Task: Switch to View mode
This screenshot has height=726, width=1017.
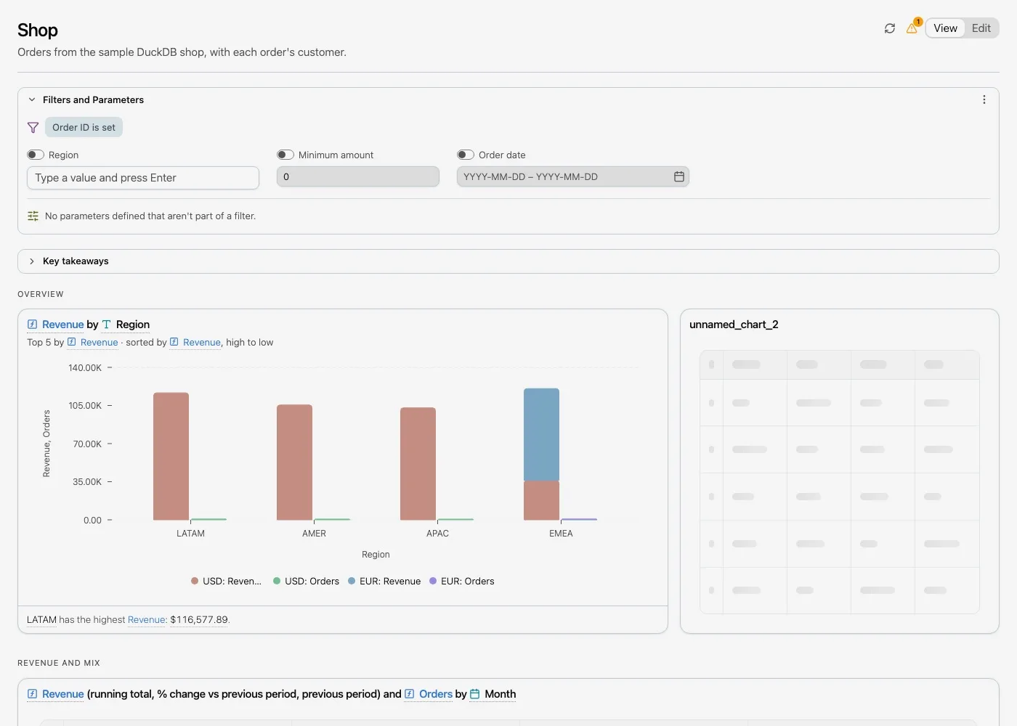Action: (x=945, y=28)
